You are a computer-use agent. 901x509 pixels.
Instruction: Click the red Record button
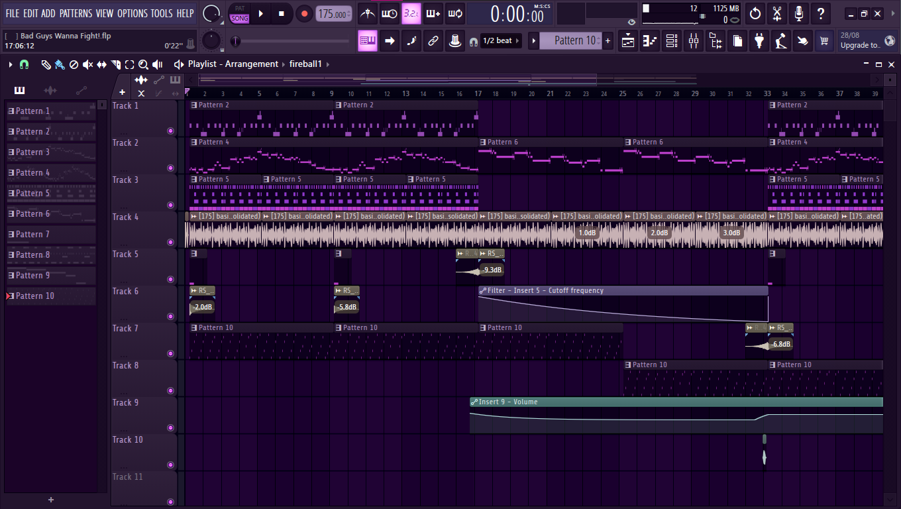pos(303,13)
